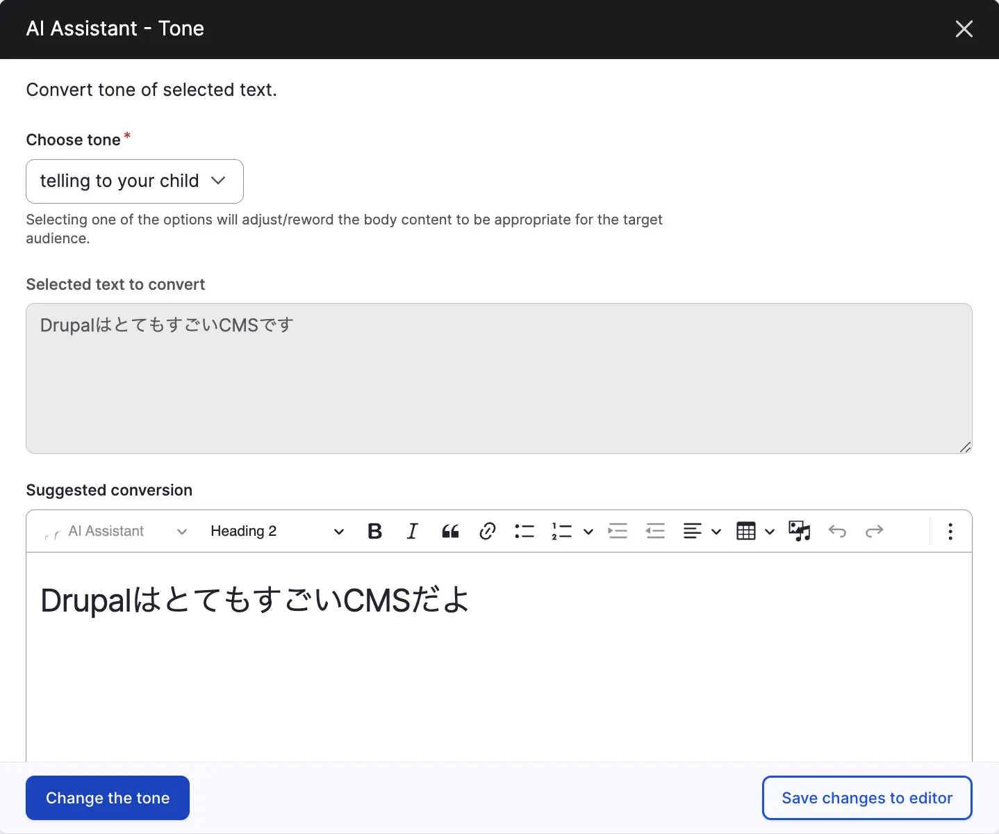999x834 pixels.
Task: Click the decrease indent icon
Action: (655, 532)
